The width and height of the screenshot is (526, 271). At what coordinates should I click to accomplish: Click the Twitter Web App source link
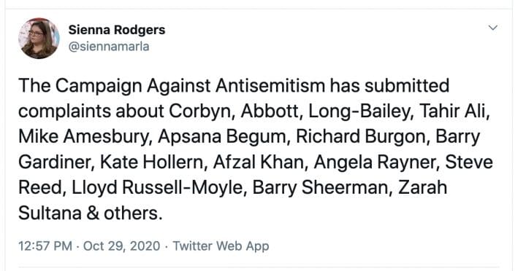click(221, 246)
